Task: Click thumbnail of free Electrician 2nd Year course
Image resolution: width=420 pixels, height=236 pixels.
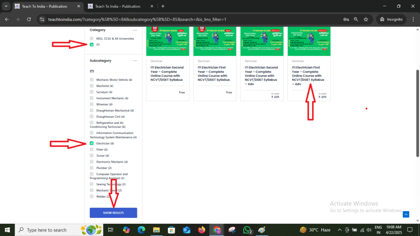Action: coord(168,41)
